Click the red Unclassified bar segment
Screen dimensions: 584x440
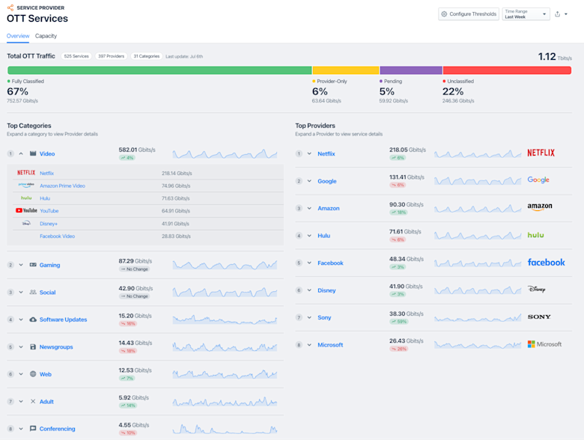(x=507, y=70)
